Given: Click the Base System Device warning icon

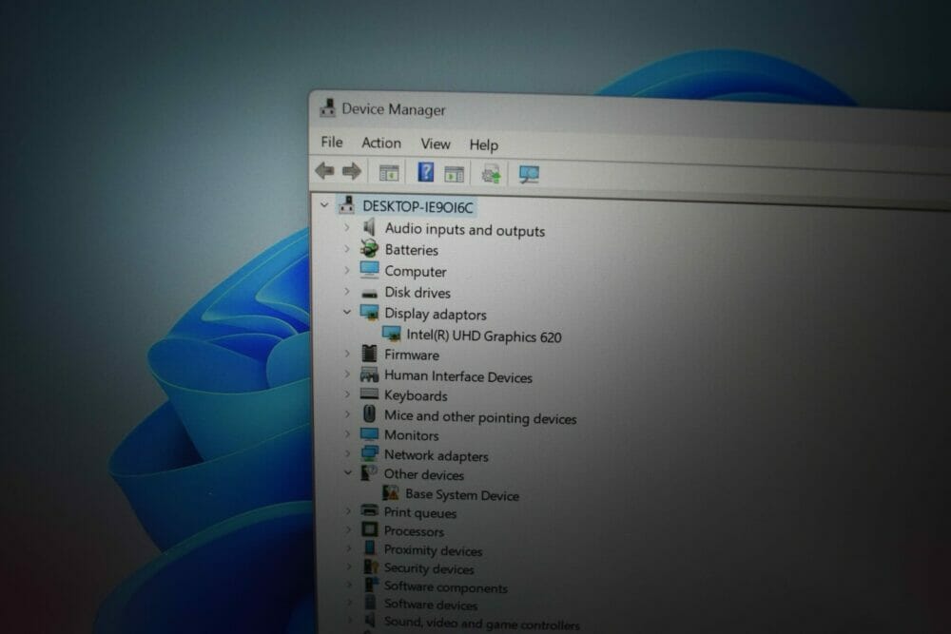Looking at the screenshot, I should [391, 492].
